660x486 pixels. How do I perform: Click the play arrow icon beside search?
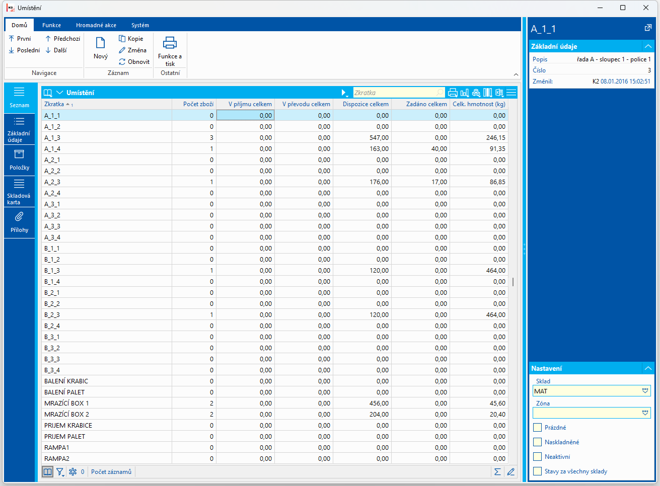(344, 93)
